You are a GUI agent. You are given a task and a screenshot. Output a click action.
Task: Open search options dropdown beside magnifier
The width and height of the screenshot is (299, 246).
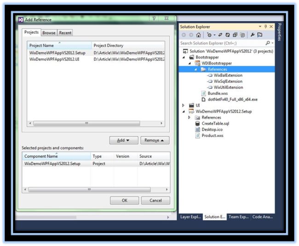pos(272,43)
